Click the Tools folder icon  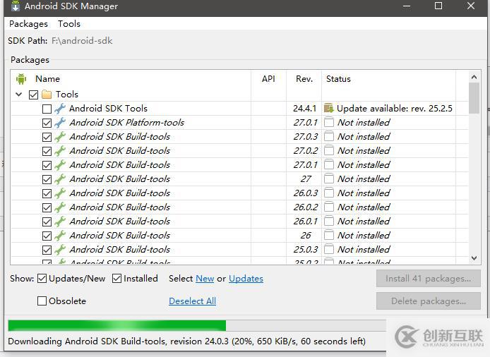[x=47, y=94]
